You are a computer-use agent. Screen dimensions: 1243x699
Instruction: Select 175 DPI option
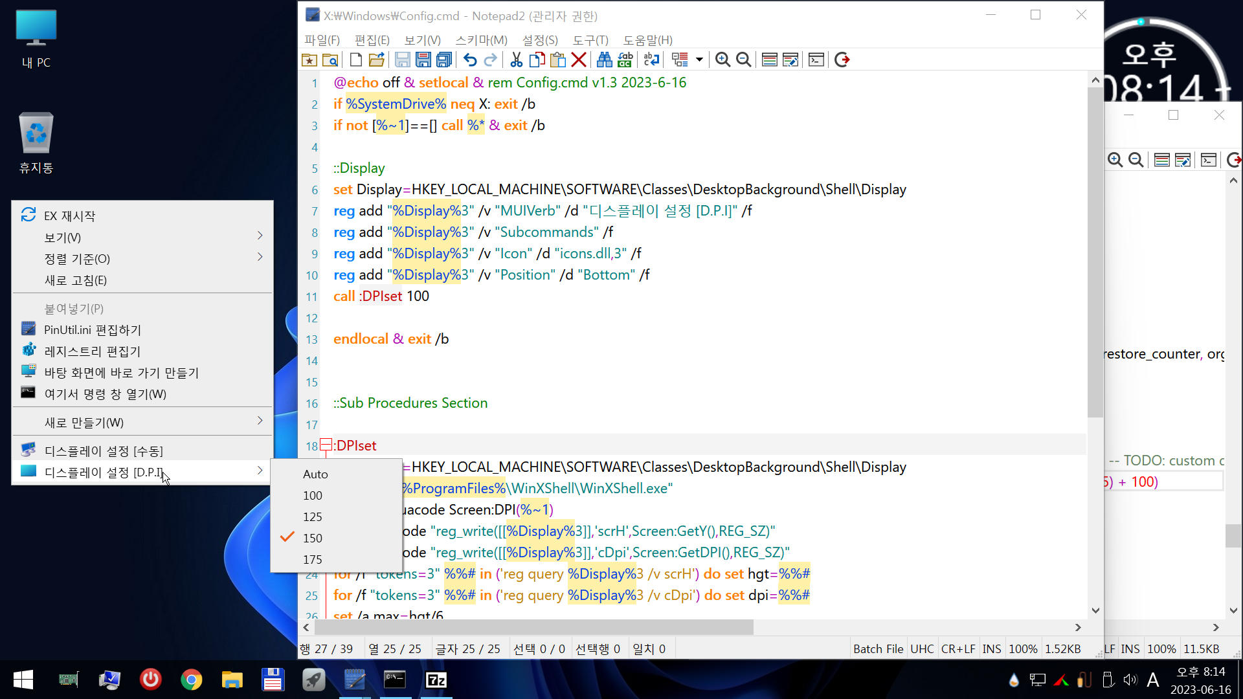336,559
